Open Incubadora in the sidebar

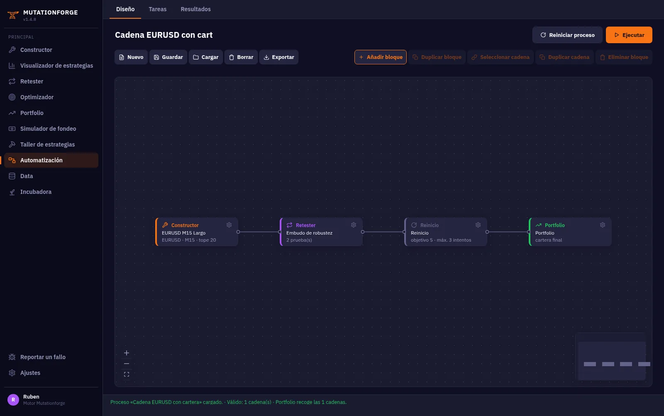(x=51, y=192)
